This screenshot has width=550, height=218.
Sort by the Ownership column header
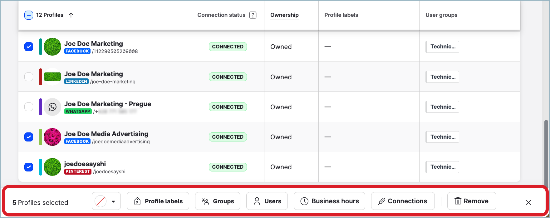284,15
